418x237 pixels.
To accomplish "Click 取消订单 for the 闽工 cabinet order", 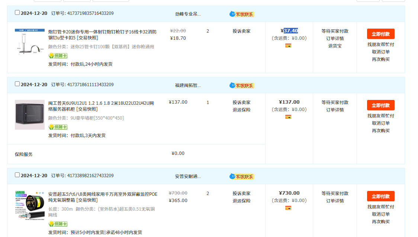I will click(380, 123).
